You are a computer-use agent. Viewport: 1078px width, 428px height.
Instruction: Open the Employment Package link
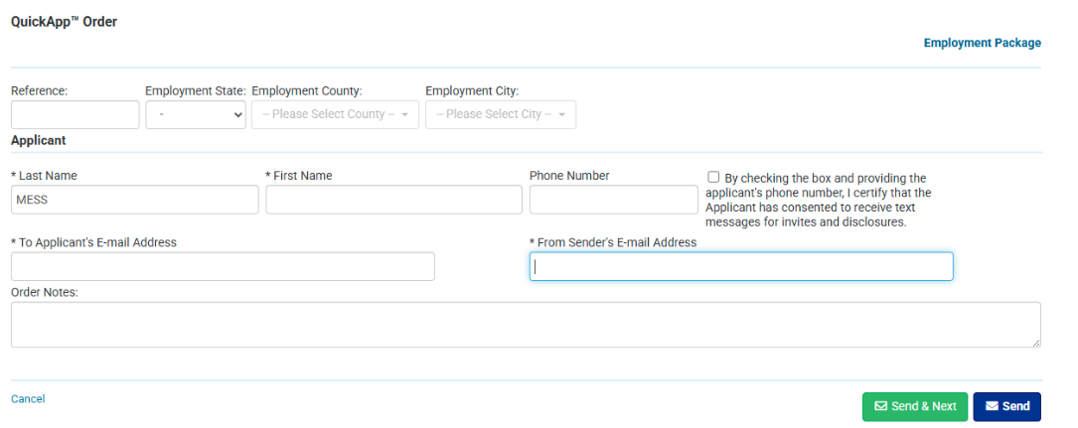(x=982, y=43)
